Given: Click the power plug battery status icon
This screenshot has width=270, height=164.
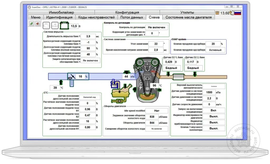Looking at the screenshot, I should coord(232,13).
